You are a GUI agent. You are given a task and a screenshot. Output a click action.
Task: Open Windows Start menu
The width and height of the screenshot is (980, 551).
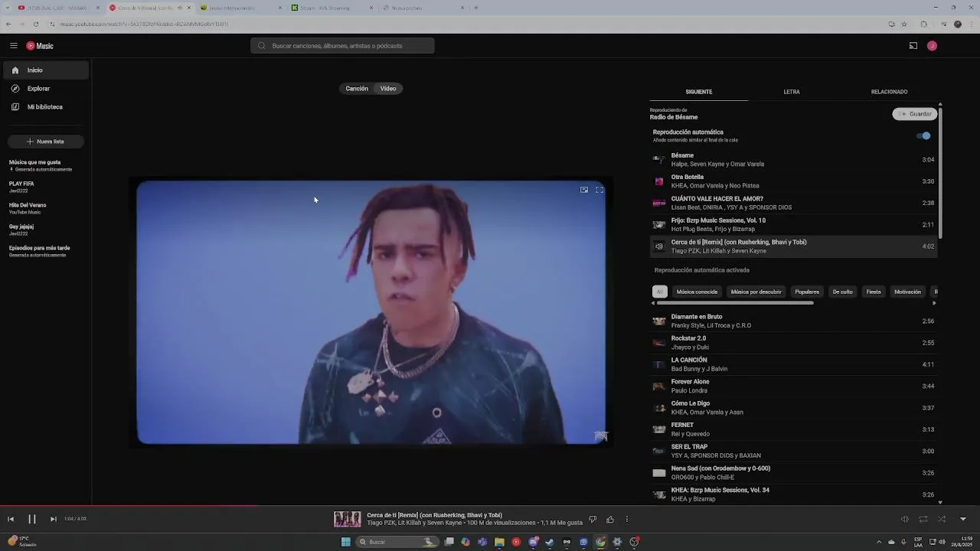pyautogui.click(x=345, y=542)
